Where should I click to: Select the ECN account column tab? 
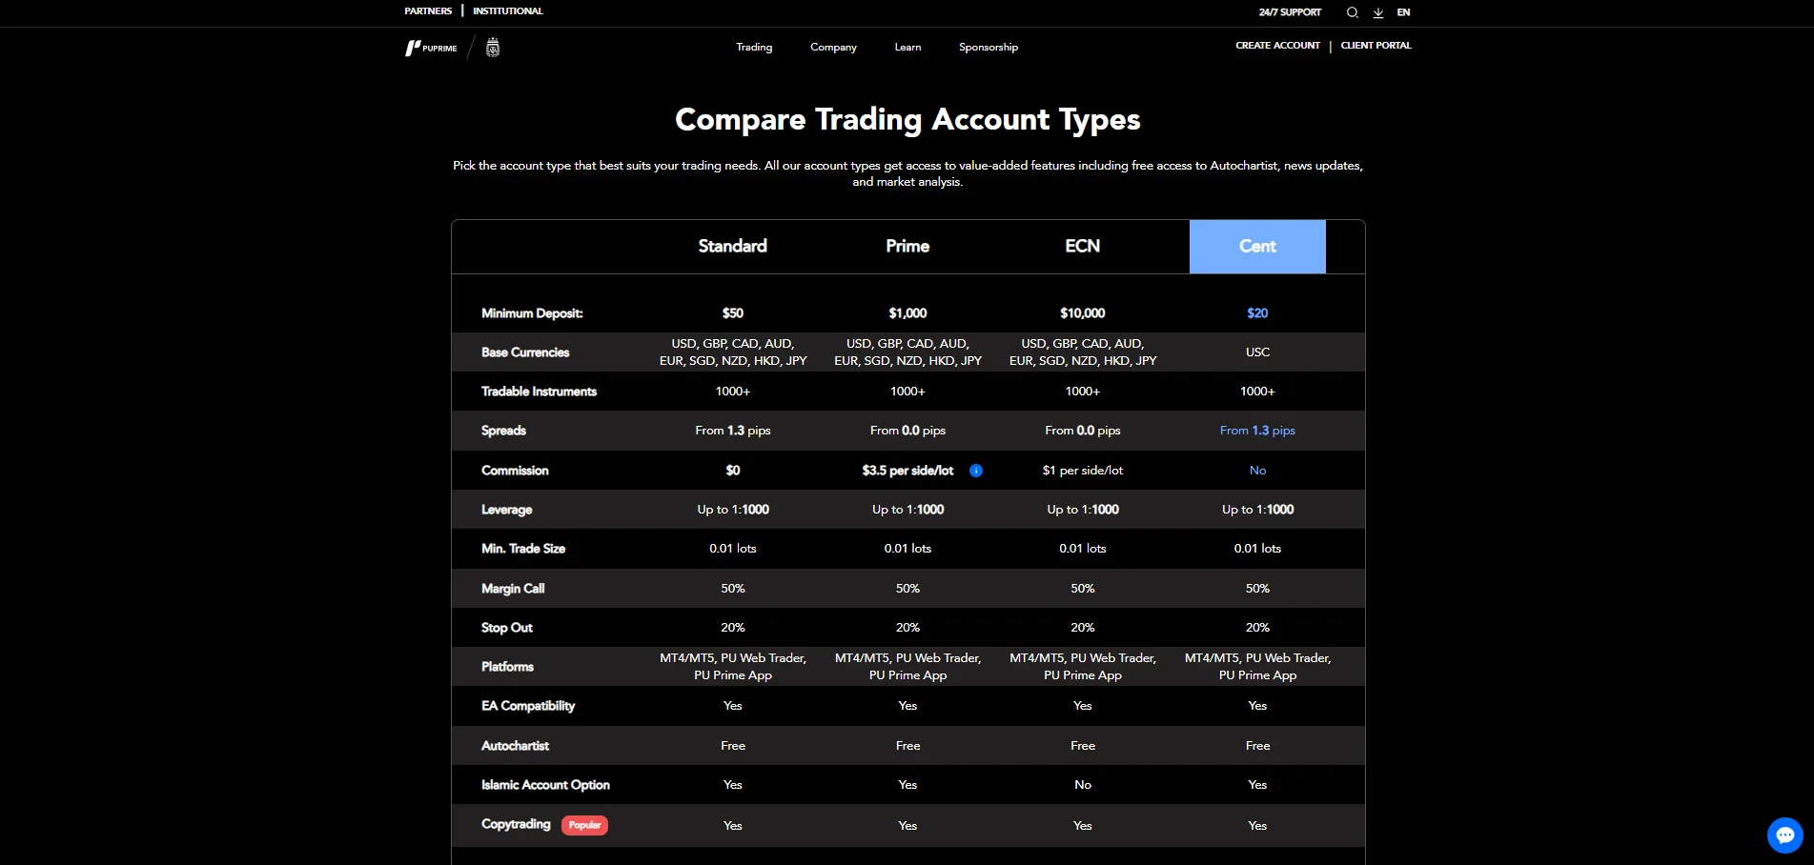click(1083, 246)
